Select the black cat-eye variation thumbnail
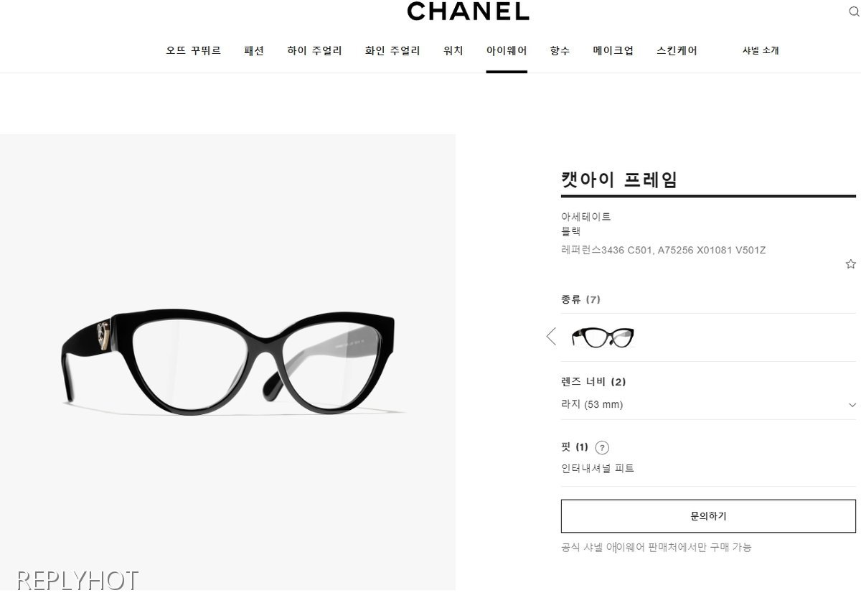 (x=603, y=337)
